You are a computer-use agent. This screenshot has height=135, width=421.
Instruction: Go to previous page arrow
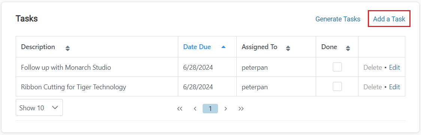pyautogui.click(x=195, y=108)
